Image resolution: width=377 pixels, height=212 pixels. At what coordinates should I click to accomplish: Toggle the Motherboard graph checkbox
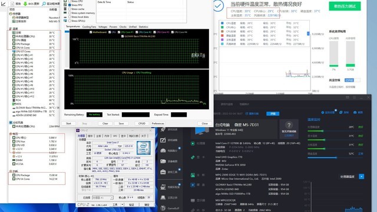point(91,32)
